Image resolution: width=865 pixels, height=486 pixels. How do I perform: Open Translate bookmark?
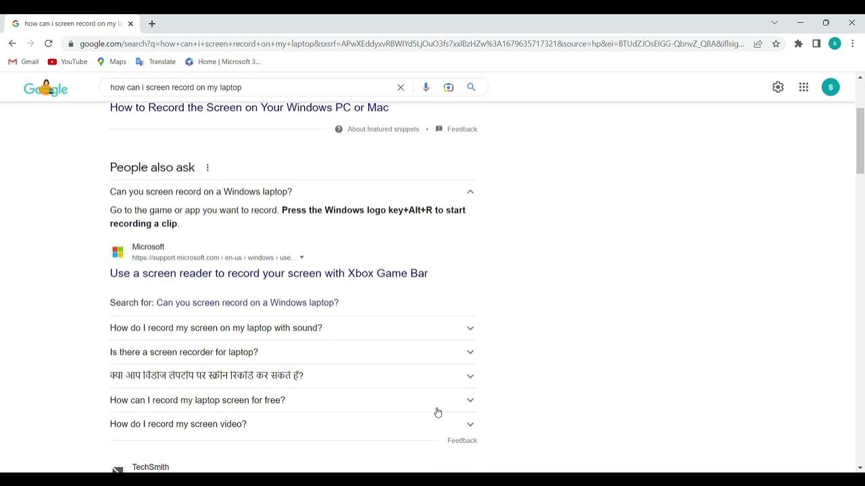coord(155,61)
